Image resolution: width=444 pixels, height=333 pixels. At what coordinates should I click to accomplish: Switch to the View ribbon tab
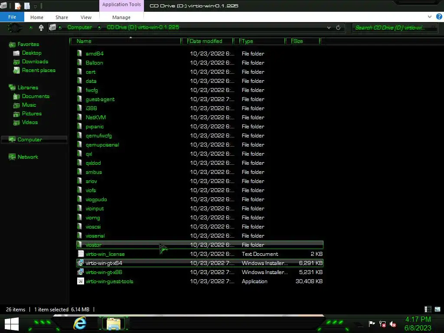pos(86,17)
